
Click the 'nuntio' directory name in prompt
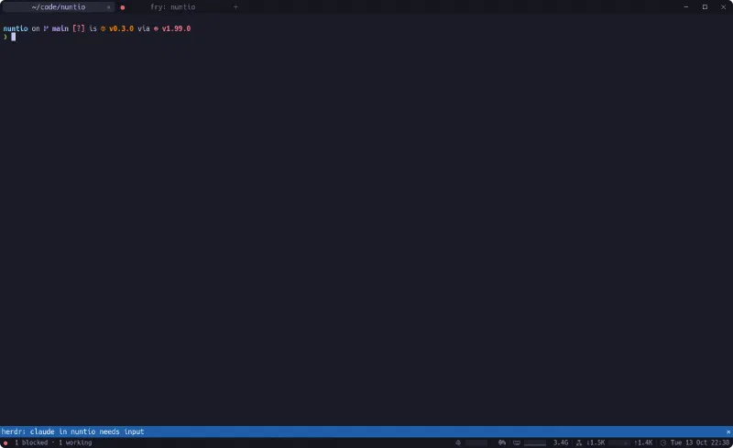(x=16, y=28)
